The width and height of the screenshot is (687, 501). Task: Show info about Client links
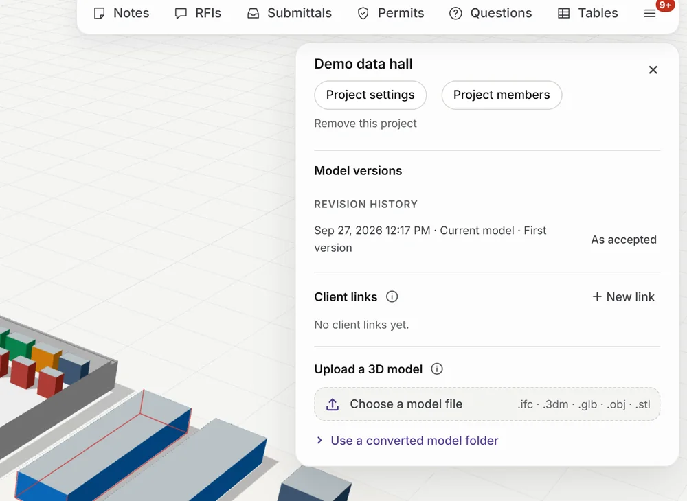pos(392,296)
